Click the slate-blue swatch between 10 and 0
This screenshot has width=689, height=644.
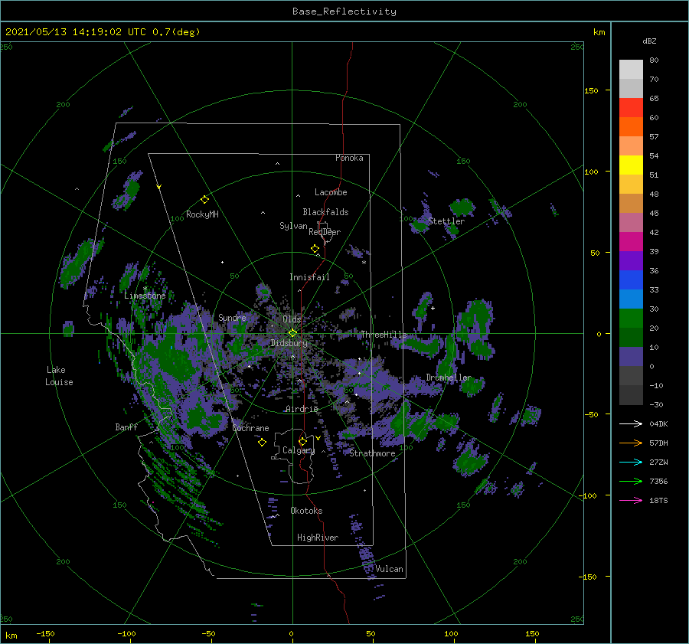pyautogui.click(x=631, y=357)
